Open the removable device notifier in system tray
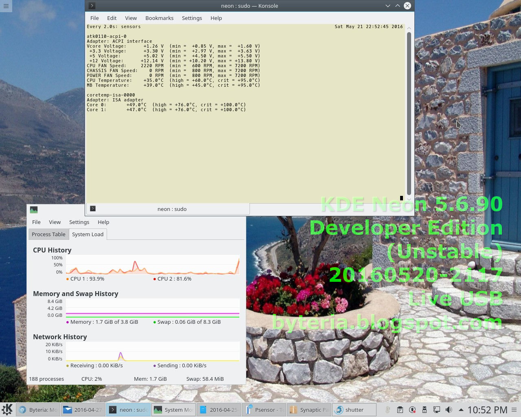This screenshot has width=521, height=417. point(425,410)
